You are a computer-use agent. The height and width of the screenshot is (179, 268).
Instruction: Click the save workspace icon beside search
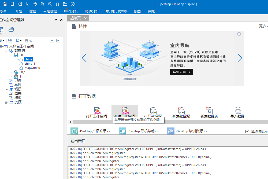click(x=10, y=41)
